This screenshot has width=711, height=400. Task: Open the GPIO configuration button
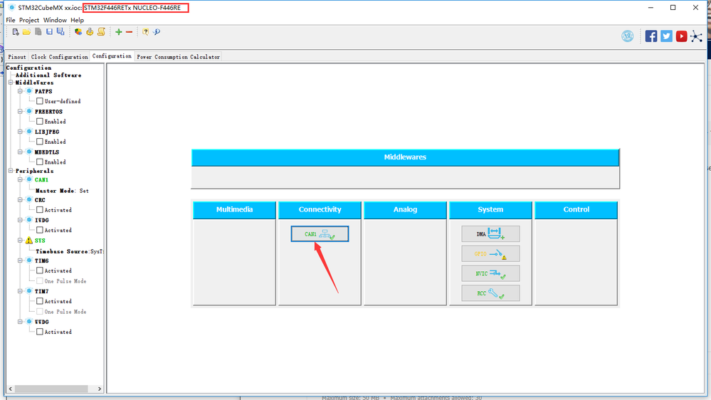[x=490, y=254]
